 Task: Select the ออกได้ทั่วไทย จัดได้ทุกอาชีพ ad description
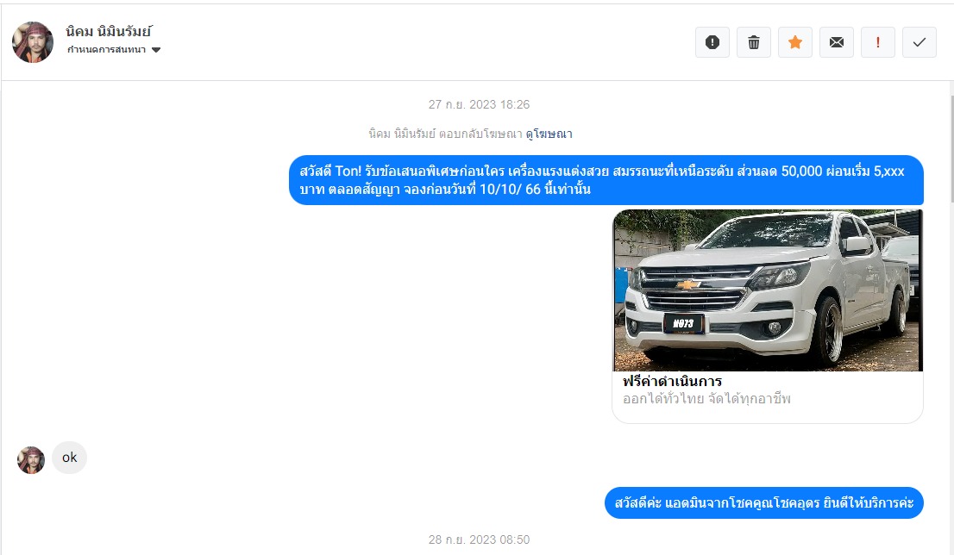[x=706, y=399]
